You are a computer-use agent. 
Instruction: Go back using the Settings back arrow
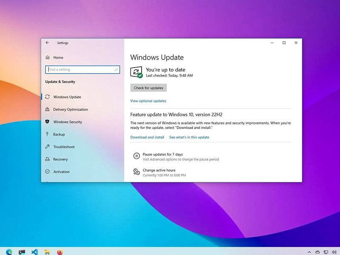(x=47, y=43)
